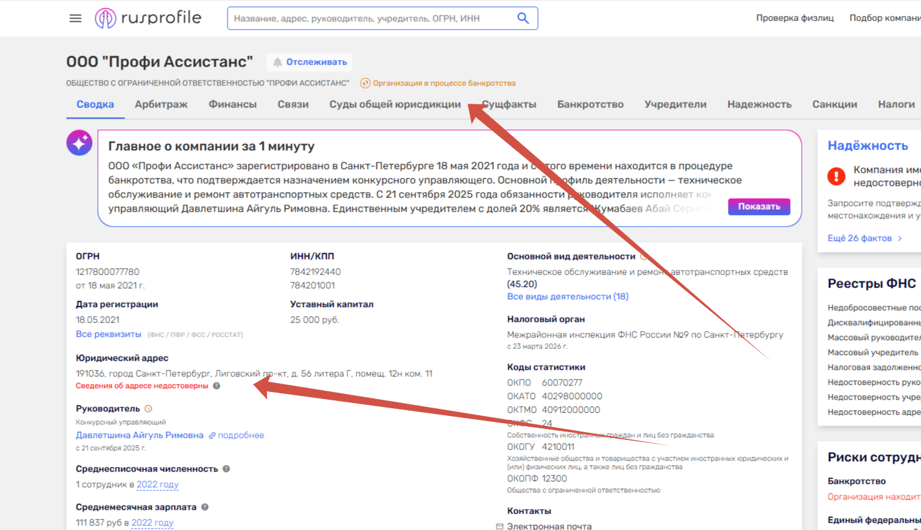Open Давлетшина Айгуль Римовна profile link
The height and width of the screenshot is (530, 921).
coord(140,435)
